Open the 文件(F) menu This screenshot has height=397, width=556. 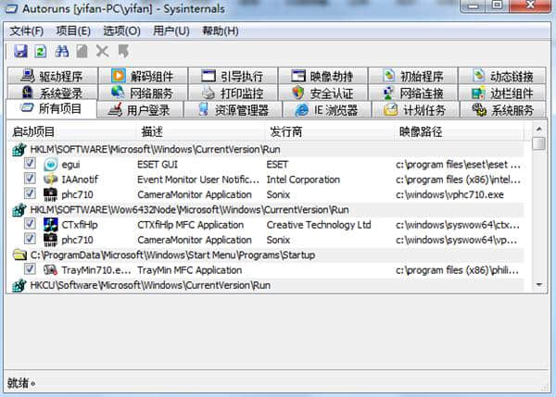click(x=26, y=31)
